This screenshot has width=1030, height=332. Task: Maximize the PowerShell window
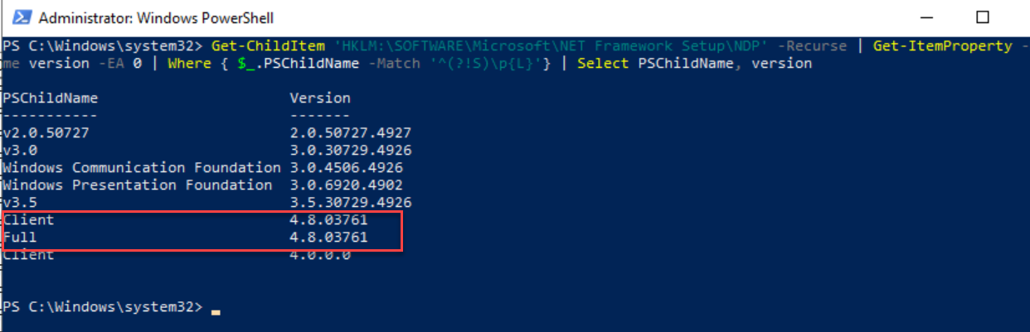tap(983, 17)
